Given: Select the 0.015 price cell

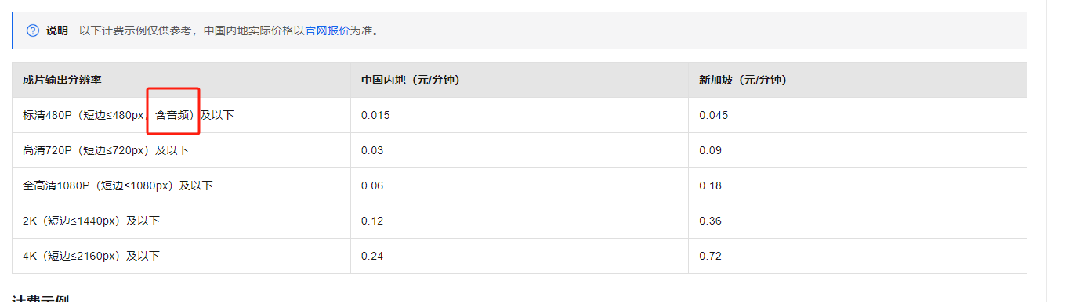Looking at the screenshot, I should (x=520, y=115).
